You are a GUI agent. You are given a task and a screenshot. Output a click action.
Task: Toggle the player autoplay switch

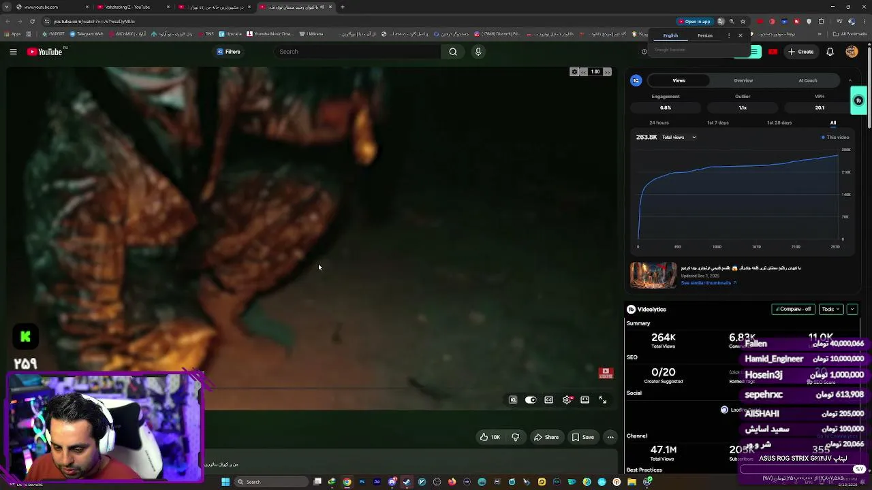(531, 400)
